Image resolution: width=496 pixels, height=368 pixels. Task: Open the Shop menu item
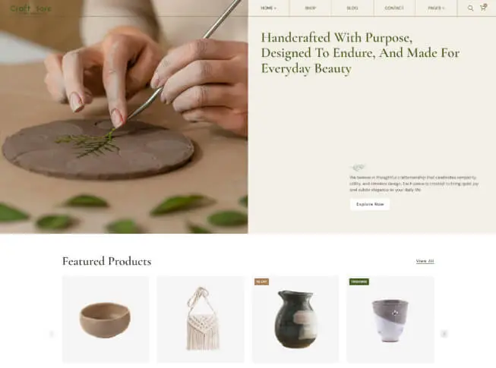(311, 8)
